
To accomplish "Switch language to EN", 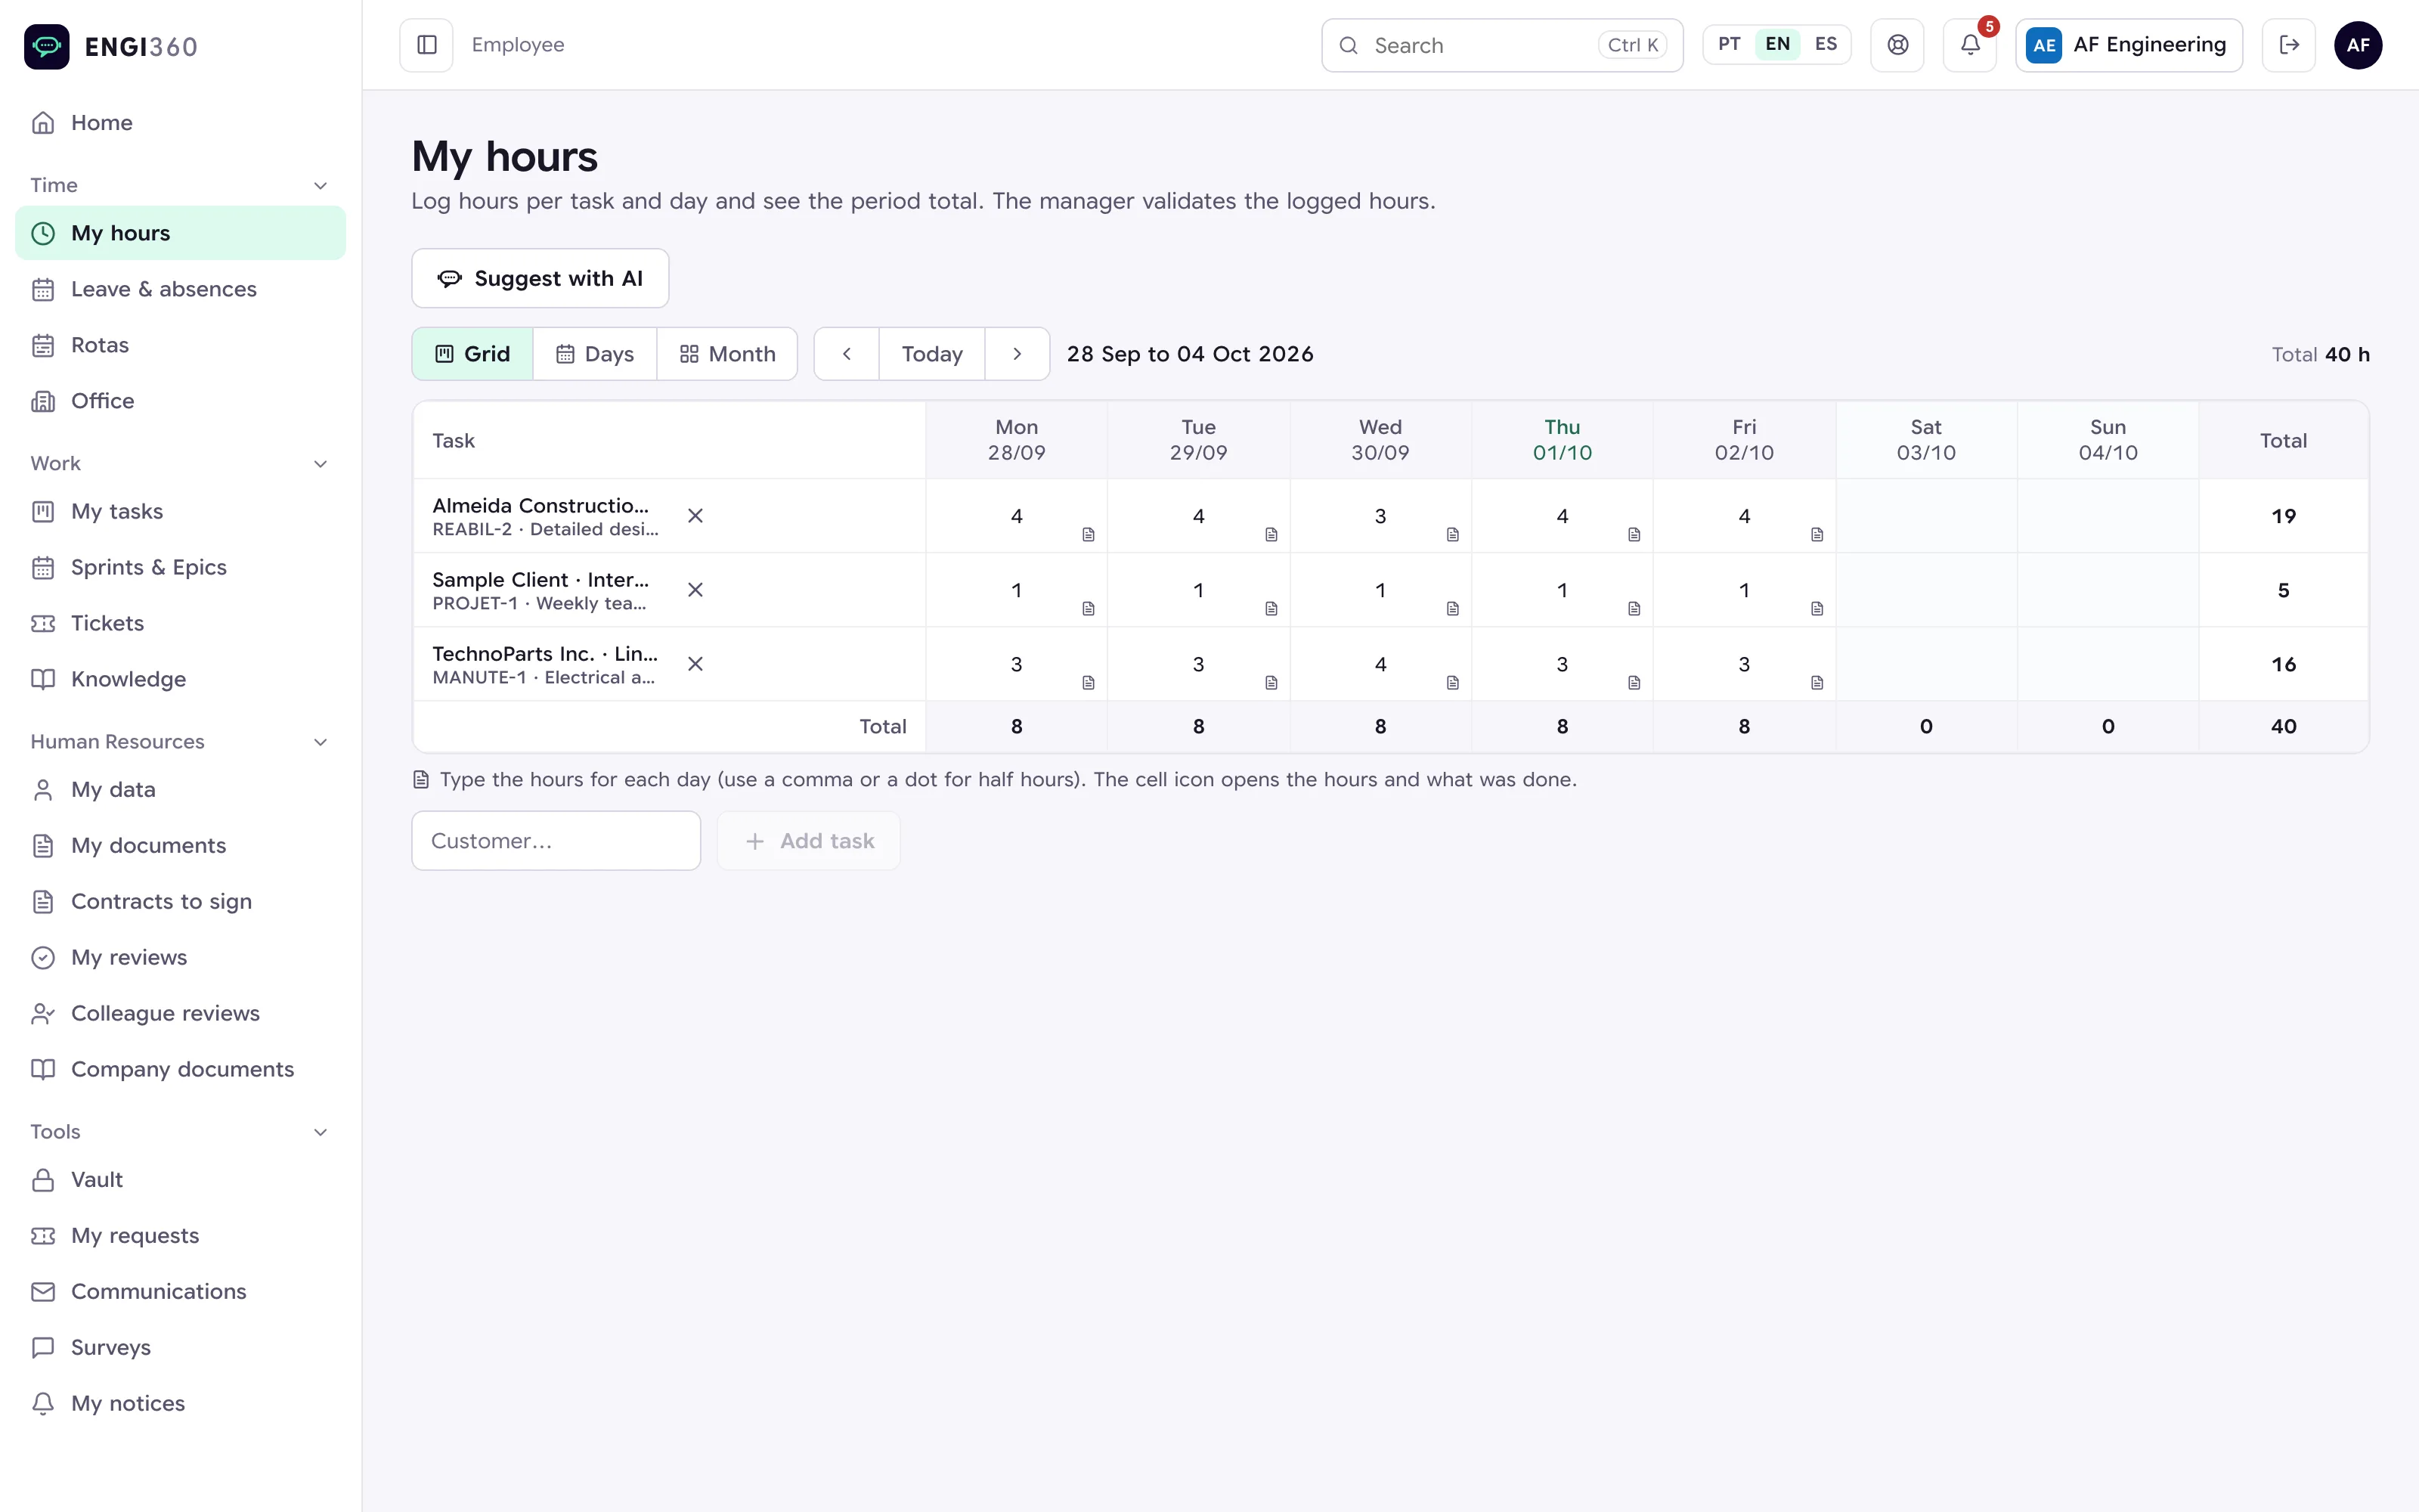I will 1777,44.
